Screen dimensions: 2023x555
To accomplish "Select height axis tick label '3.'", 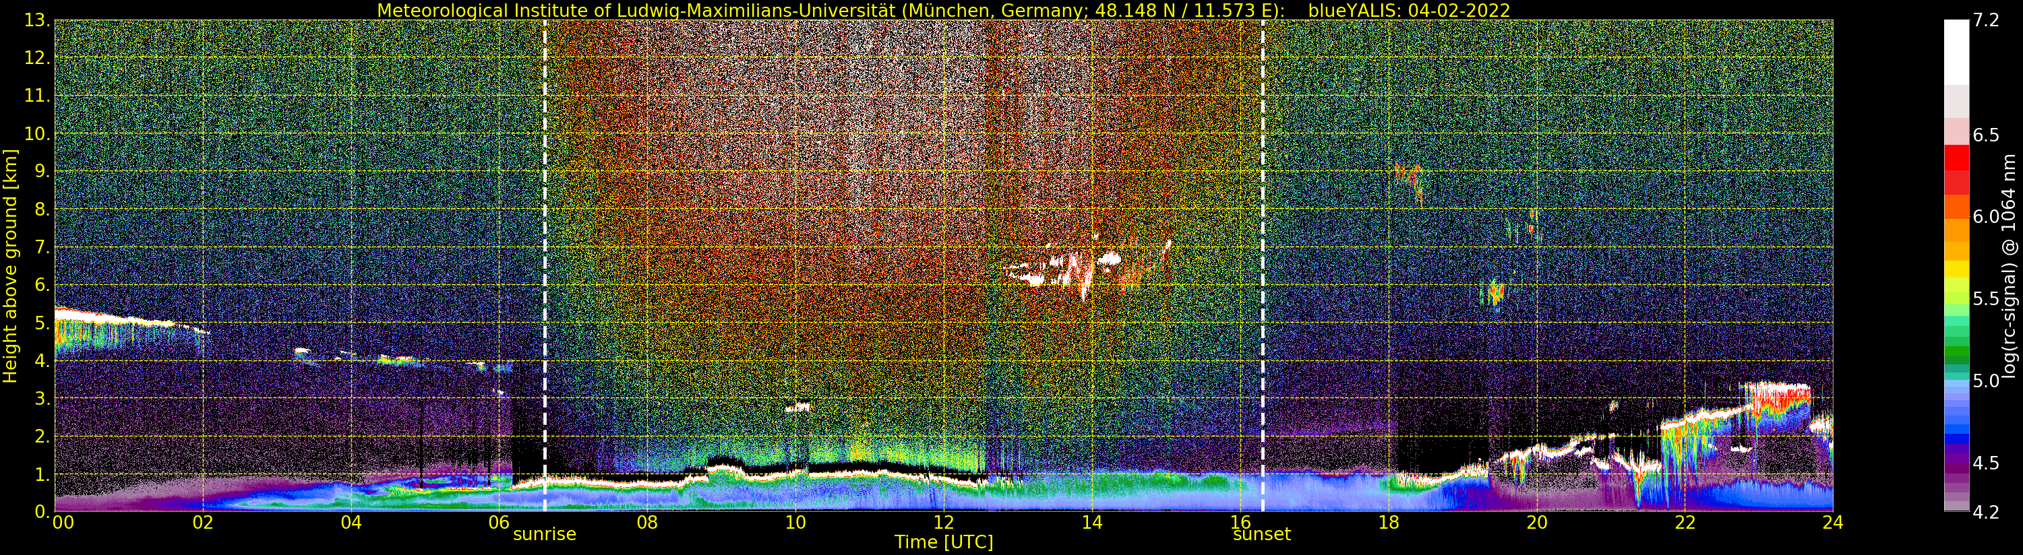I will click(x=42, y=399).
